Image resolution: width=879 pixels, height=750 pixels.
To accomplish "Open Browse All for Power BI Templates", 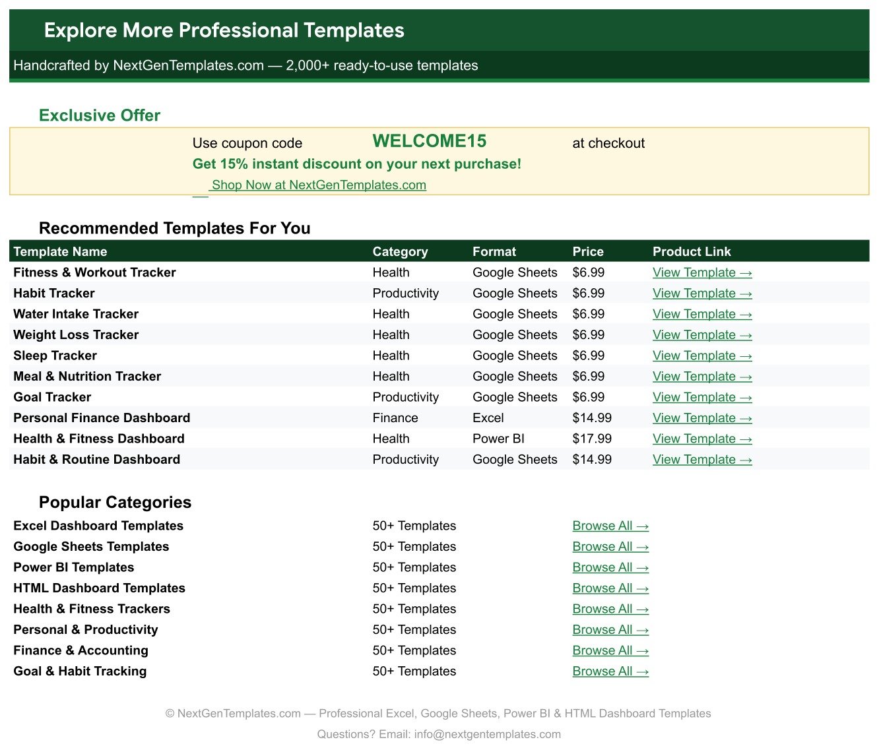I will point(610,567).
